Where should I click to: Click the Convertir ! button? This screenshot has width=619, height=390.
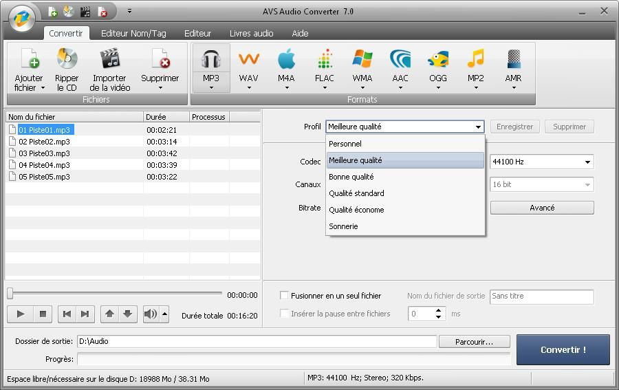tap(563, 349)
